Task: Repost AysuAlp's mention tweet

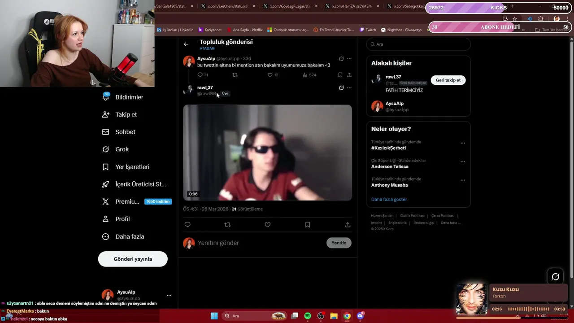Action: tap(235, 75)
